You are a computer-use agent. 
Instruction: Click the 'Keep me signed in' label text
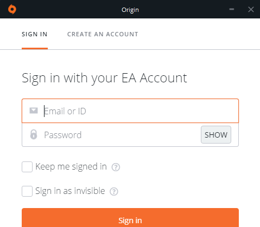point(71,167)
